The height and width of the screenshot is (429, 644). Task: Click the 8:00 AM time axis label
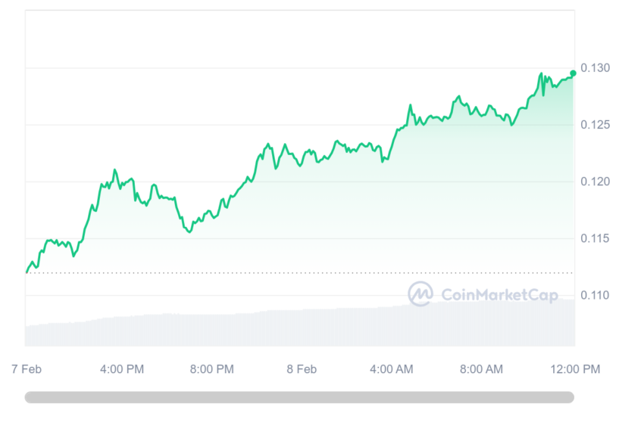pyautogui.click(x=481, y=369)
